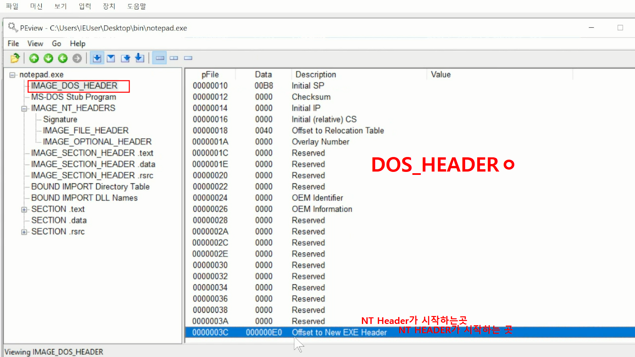Viewport: 635px width, 357px height.
Task: Select IMAGE_DOS_HEADER in the tree
Action: coord(74,86)
